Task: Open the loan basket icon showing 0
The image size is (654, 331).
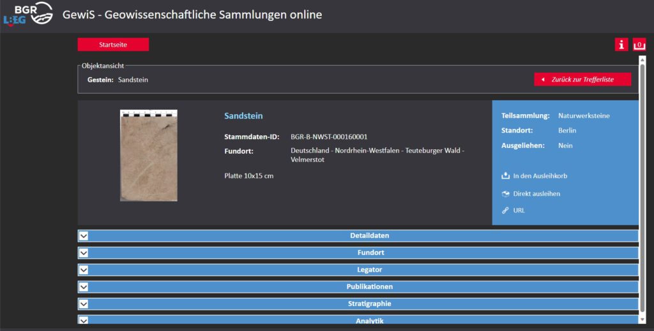Action: tap(639, 45)
